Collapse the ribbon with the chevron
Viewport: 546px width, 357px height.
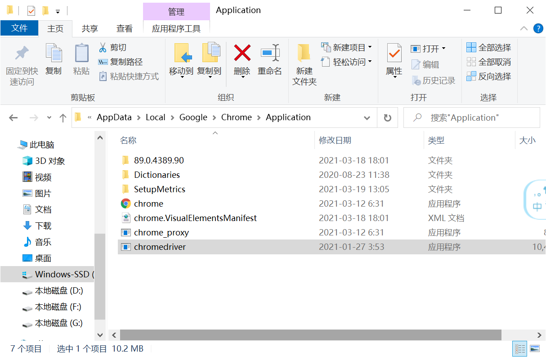click(524, 28)
